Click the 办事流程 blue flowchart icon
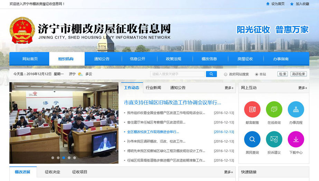Viewport: 319px width, 181px height. pyautogui.click(x=296, y=110)
